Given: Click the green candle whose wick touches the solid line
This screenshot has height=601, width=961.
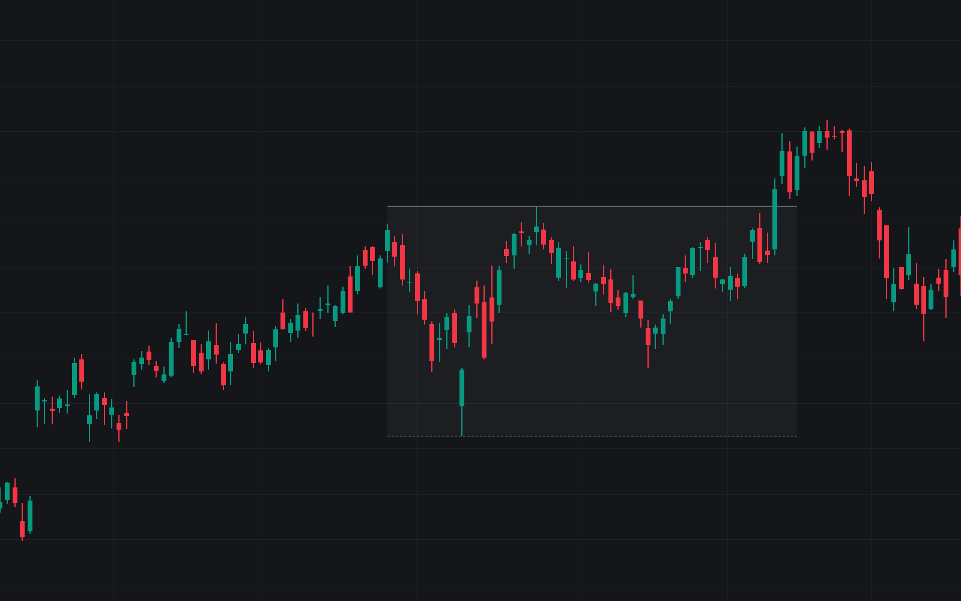Looking at the screenshot, I should [536, 225].
